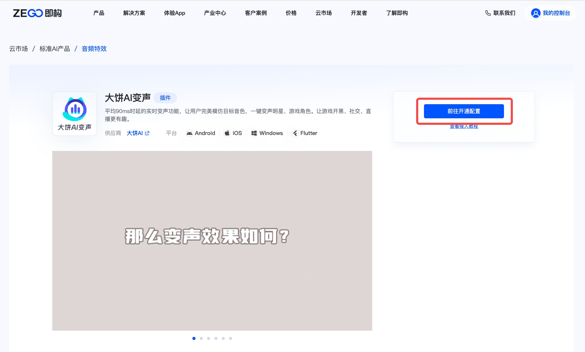Open the 体验App menu item
Screen dimensions: 585x352
coord(175,13)
